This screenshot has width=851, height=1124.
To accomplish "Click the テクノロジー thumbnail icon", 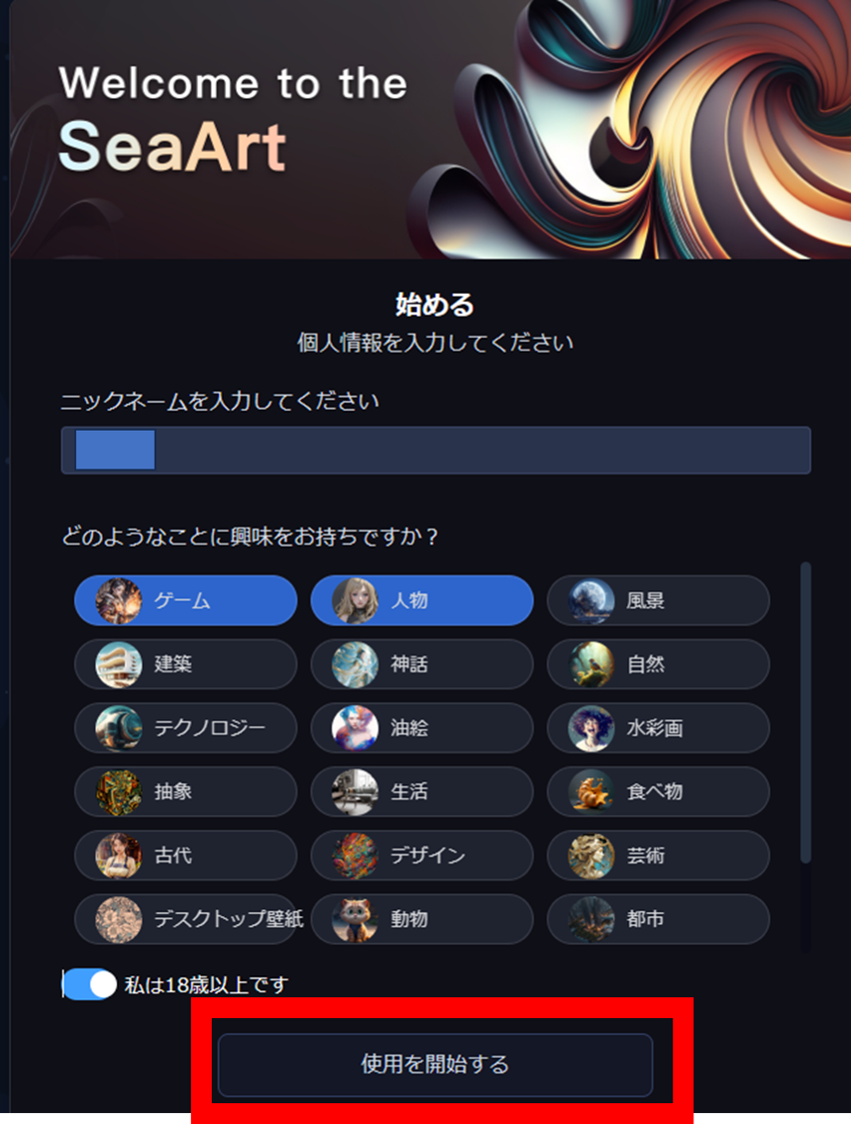I will click(118, 728).
